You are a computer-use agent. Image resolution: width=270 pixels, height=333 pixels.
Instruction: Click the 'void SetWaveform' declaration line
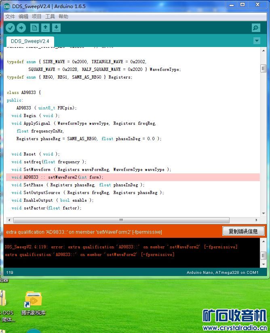[x=91, y=169]
